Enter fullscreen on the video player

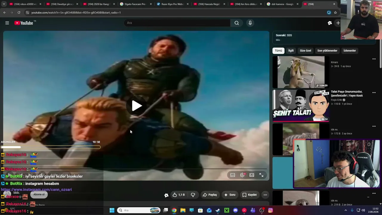tap(261, 175)
